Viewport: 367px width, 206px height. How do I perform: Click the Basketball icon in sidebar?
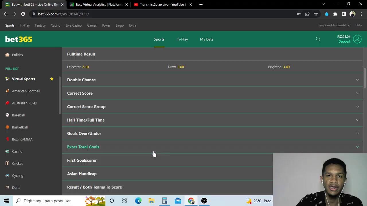coord(7,127)
